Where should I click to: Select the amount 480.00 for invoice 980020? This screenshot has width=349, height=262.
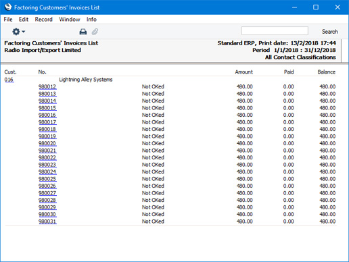click(x=245, y=143)
